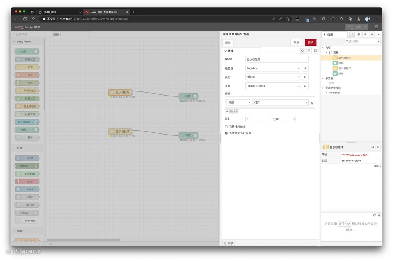Open the Node-RED hamburger main menu

[376, 27]
